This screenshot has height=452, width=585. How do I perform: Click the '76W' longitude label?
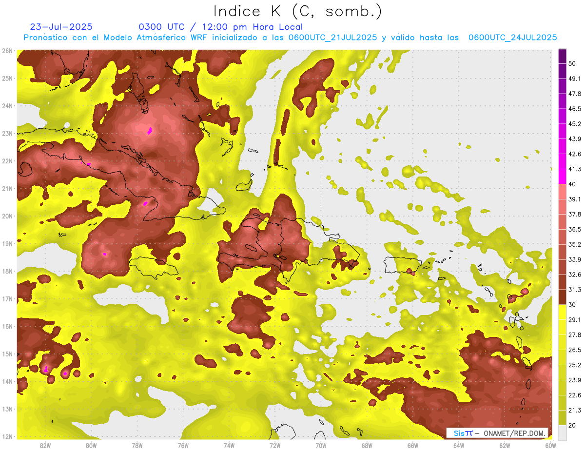[x=183, y=445]
